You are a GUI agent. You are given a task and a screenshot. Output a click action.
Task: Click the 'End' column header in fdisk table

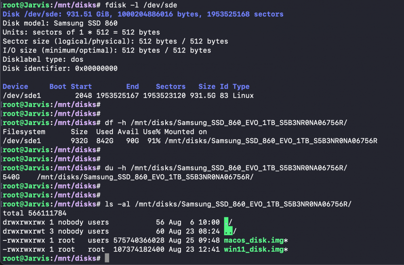point(133,86)
